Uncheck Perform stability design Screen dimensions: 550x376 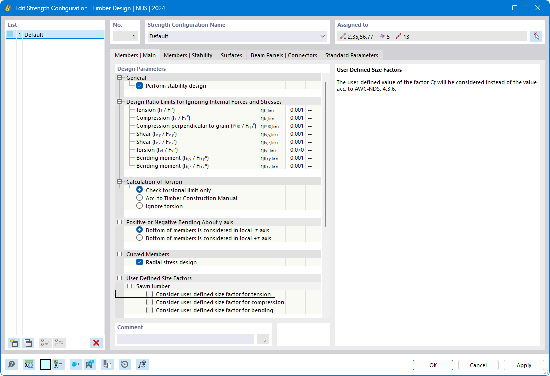139,85
